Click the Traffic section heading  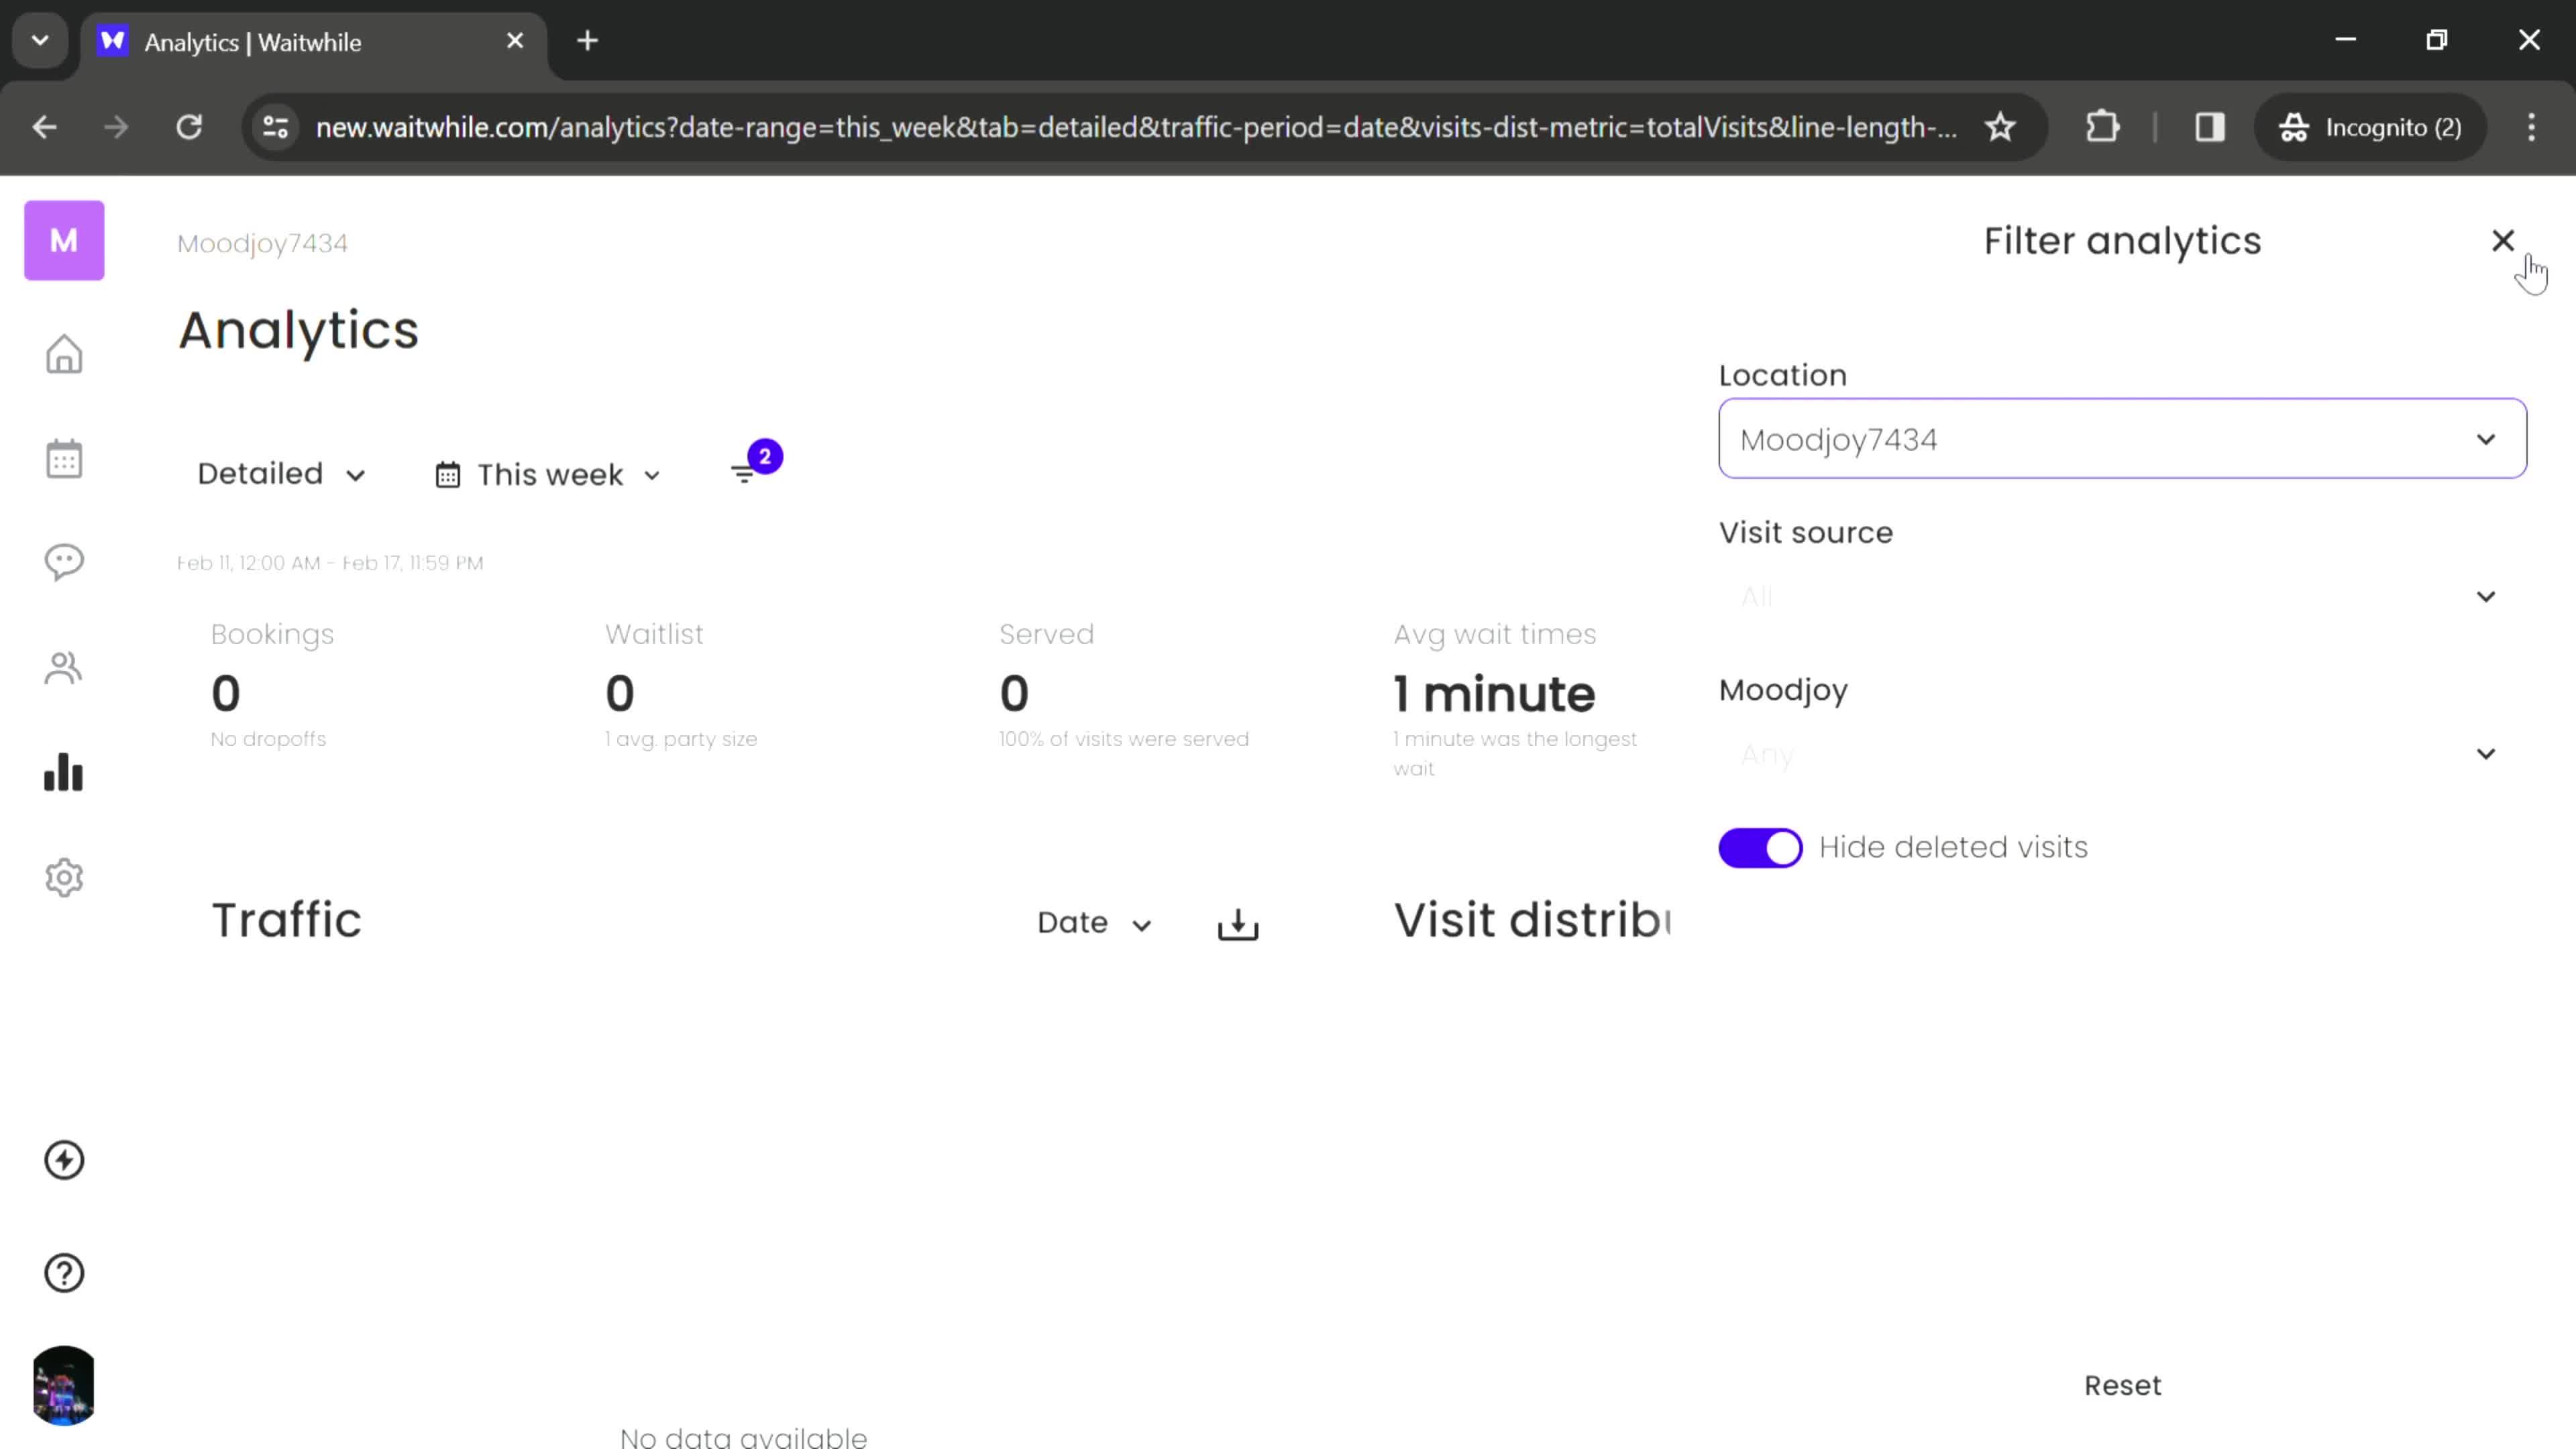[x=286, y=920]
